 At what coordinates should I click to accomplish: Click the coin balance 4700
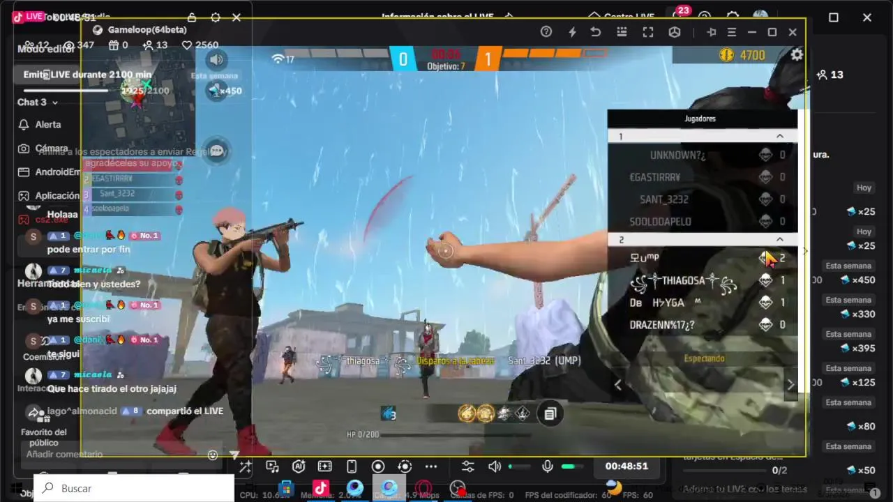742,55
